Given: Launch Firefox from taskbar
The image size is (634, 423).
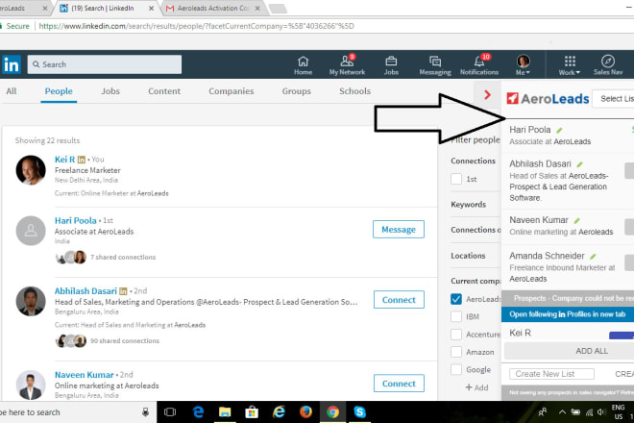Looking at the screenshot, I should 305,412.
